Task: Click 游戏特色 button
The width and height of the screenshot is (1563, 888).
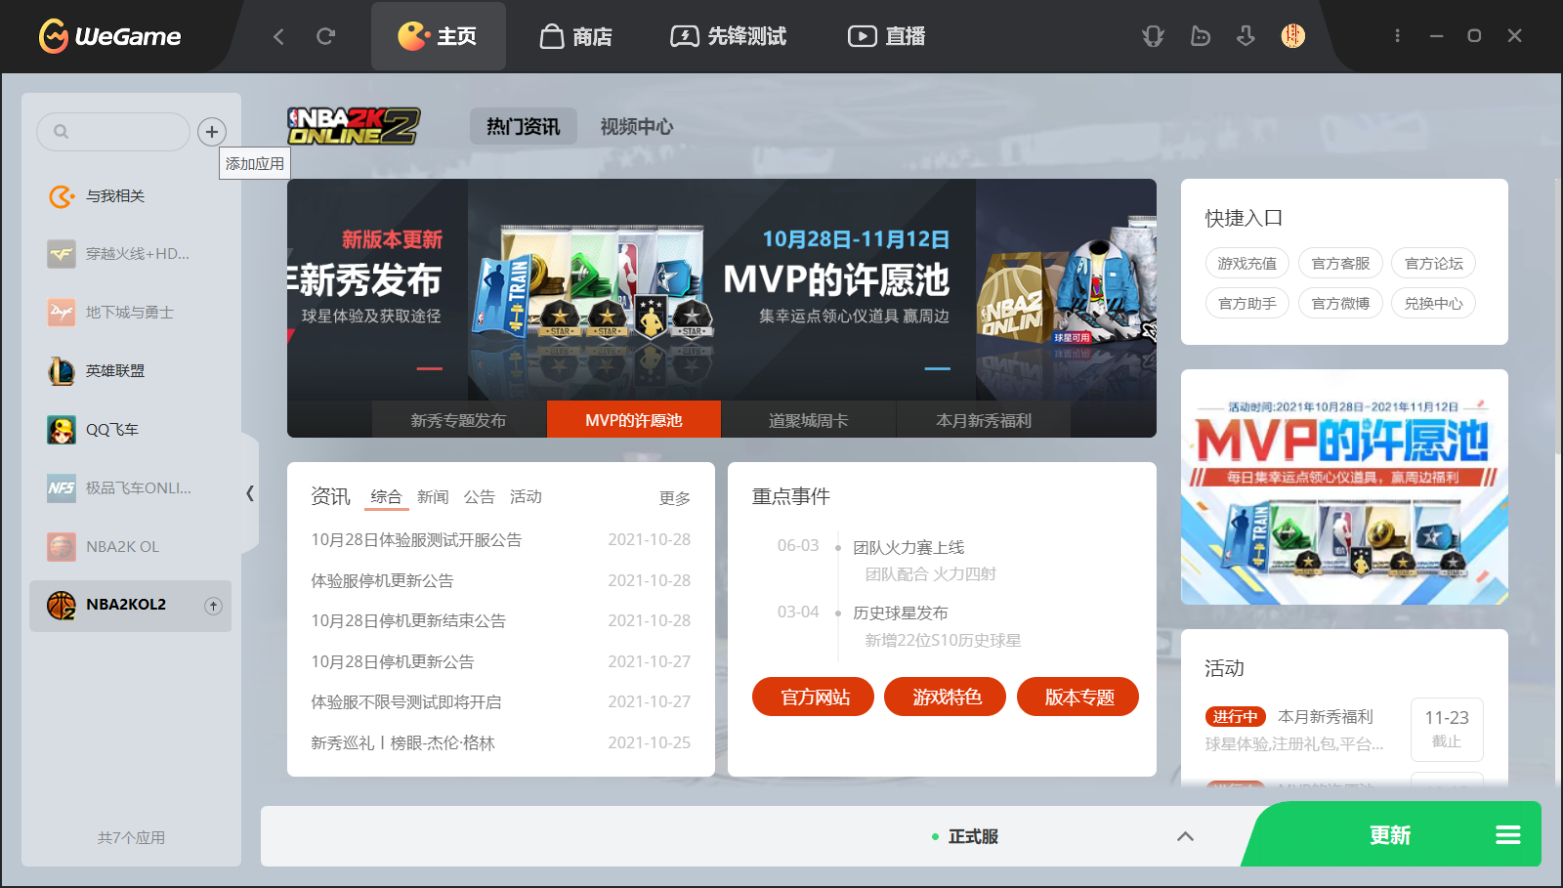Action: [x=945, y=697]
